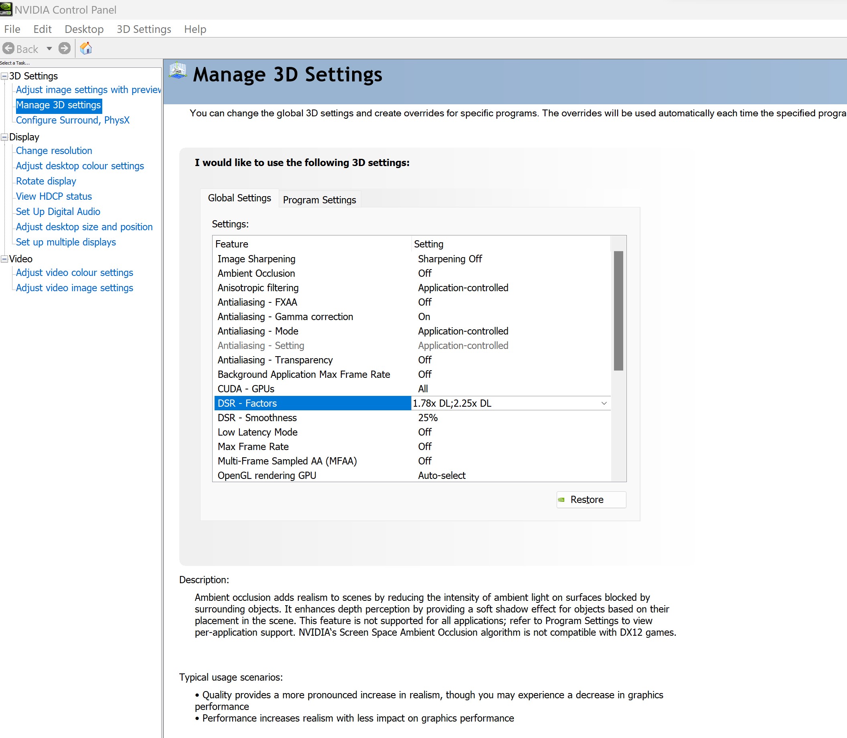Image resolution: width=847 pixels, height=738 pixels.
Task: Select the Image Sharpening setting row
Action: [x=256, y=259]
